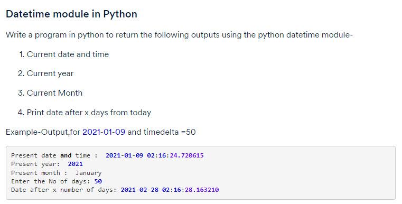Click Enter the No of days line
This screenshot has width=402, height=204.
pos(57,181)
